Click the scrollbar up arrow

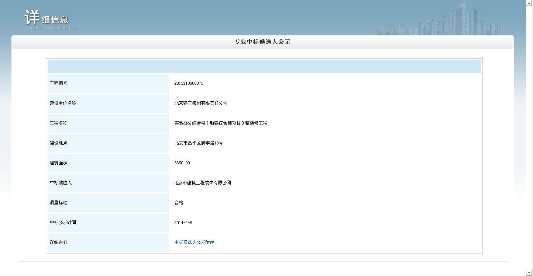point(529,3)
